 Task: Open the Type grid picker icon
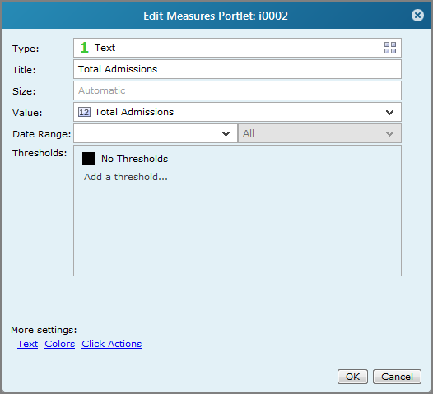coord(390,48)
